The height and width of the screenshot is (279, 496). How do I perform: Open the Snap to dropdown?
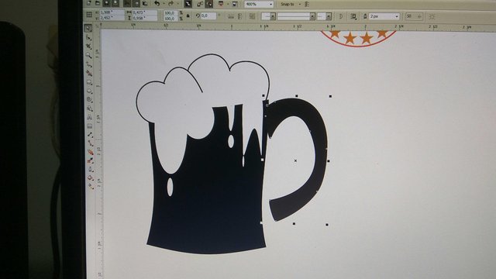coord(300,5)
